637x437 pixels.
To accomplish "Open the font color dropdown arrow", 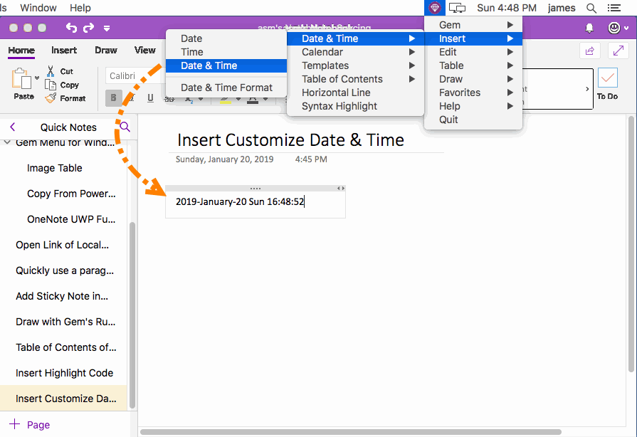I will [265, 99].
